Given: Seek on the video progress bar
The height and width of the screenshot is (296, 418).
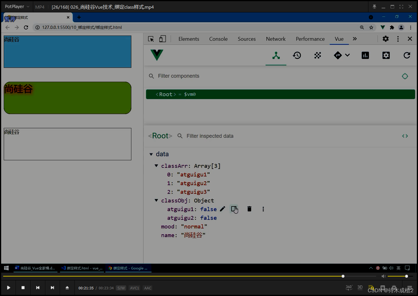Looking at the screenshot, I should 190,276.
